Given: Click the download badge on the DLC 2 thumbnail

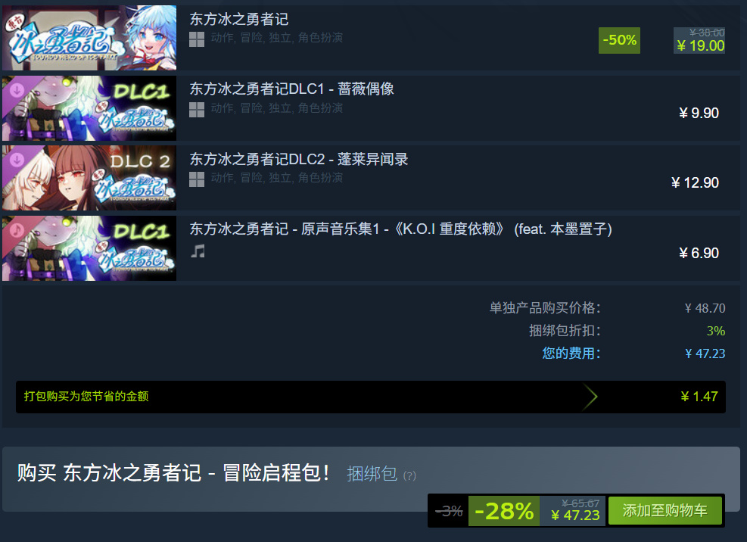Looking at the screenshot, I should (17, 160).
